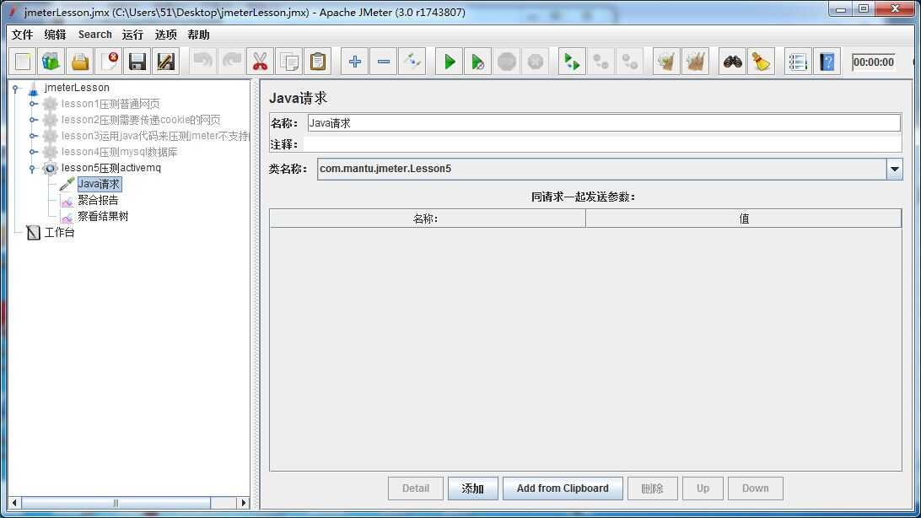The image size is (921, 518).
Task: Click the gray Stop test icon
Action: tap(507, 62)
